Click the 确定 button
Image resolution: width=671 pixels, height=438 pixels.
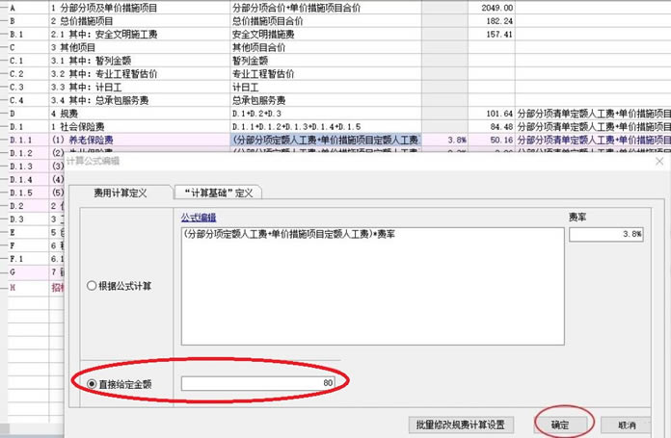(560, 425)
